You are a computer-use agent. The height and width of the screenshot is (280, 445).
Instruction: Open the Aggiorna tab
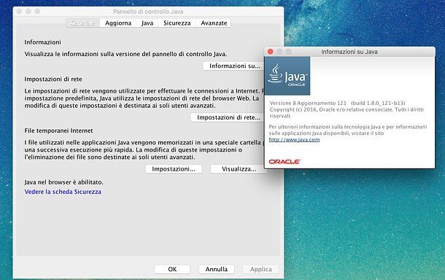(x=118, y=23)
